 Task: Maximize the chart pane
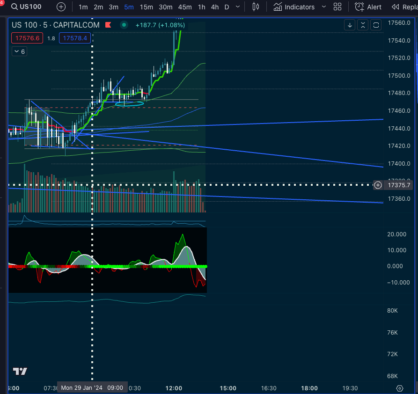tap(376, 25)
